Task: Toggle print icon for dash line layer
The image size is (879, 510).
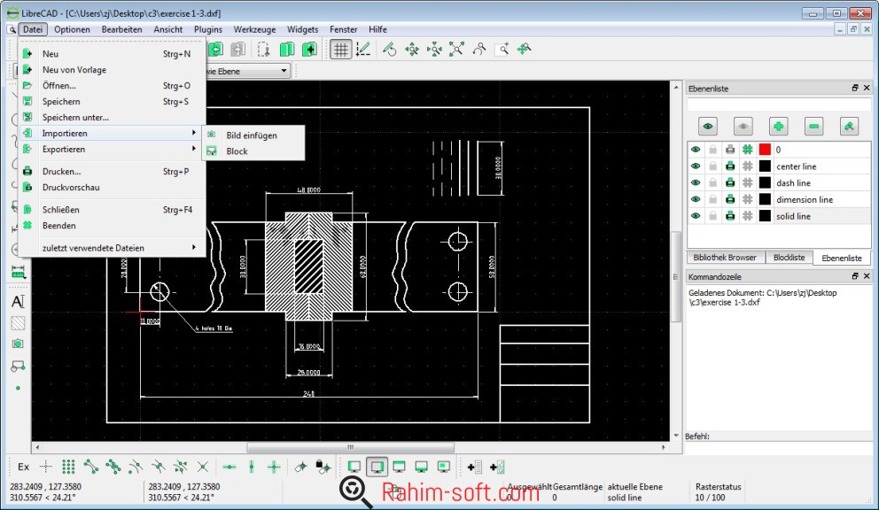Action: pos(730,183)
